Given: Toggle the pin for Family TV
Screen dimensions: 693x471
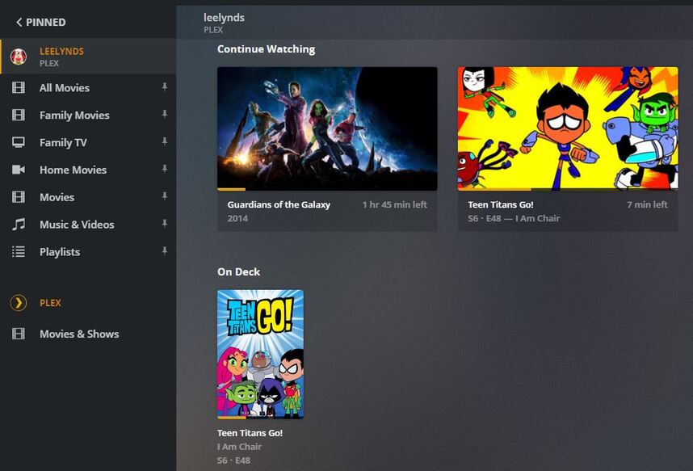Looking at the screenshot, I should pos(165,141).
